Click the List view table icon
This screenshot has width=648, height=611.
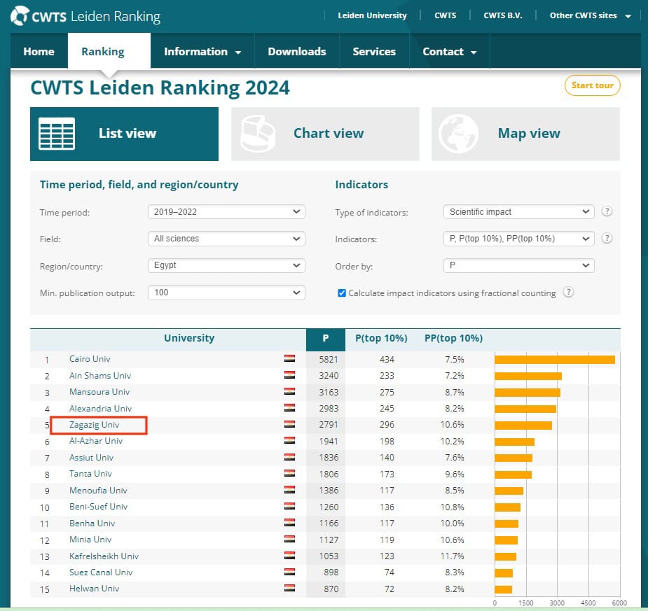coord(57,134)
